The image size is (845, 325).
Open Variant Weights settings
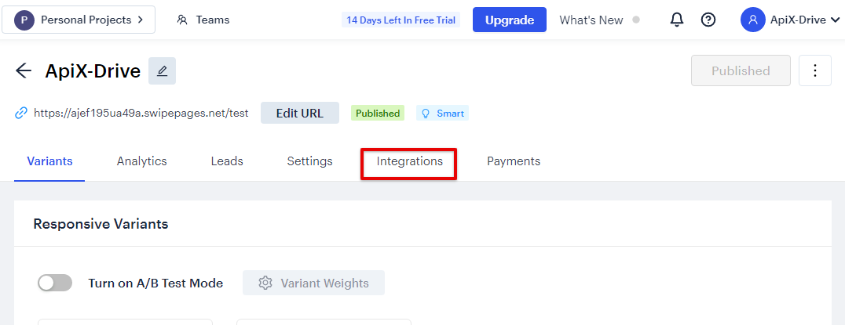[x=313, y=283]
